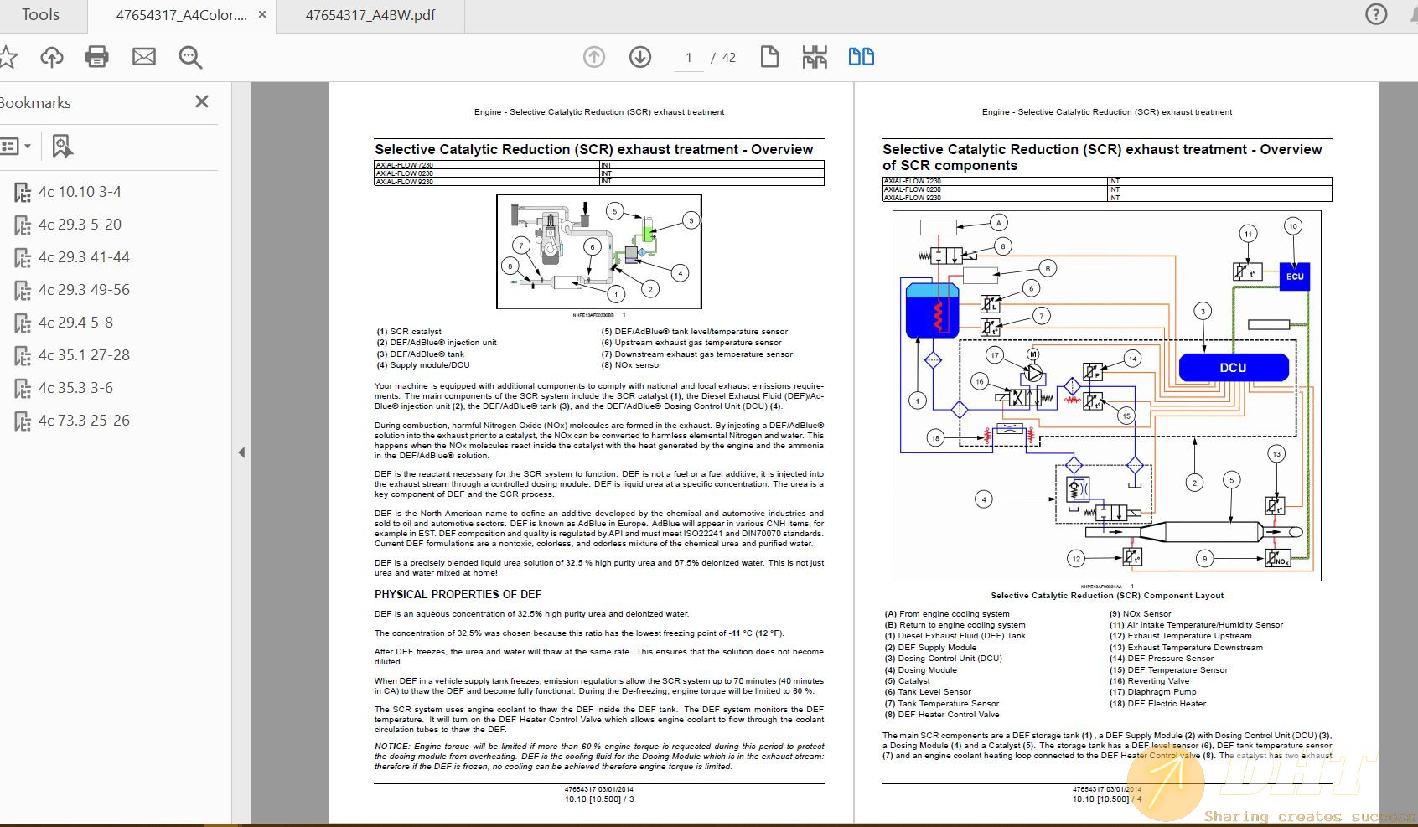Collapse the navigation pane arrow

click(241, 452)
